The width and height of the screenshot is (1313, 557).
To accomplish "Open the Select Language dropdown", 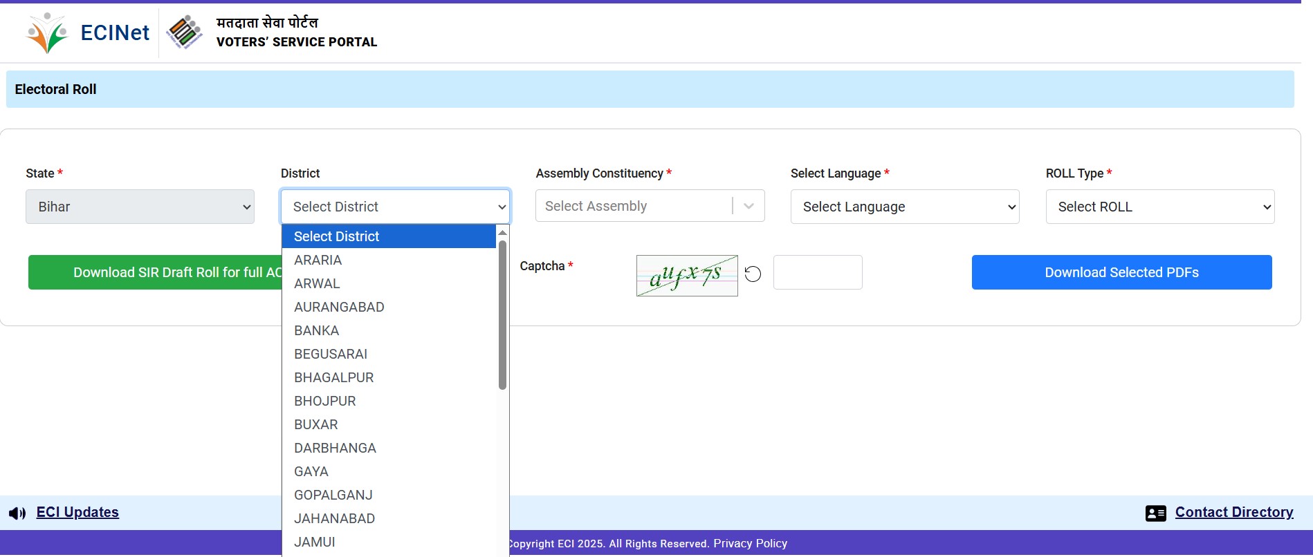I will (x=904, y=207).
